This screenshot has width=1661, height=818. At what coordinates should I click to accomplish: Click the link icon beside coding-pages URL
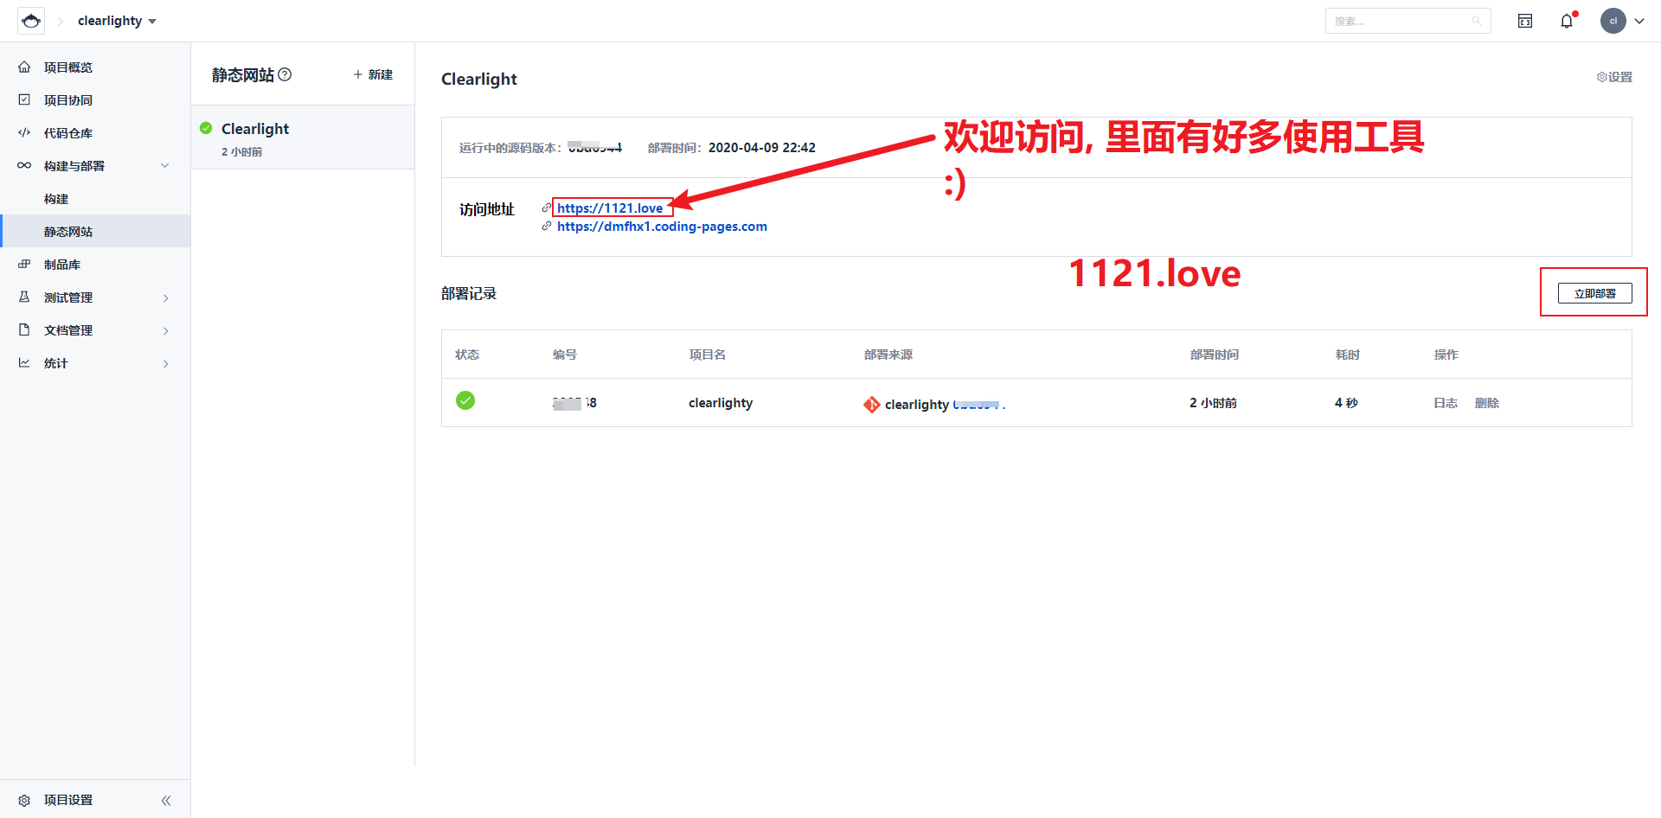point(547,226)
